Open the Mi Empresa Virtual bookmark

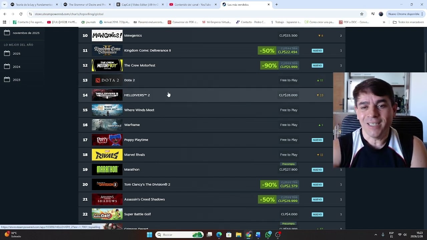pyautogui.click(x=216, y=22)
